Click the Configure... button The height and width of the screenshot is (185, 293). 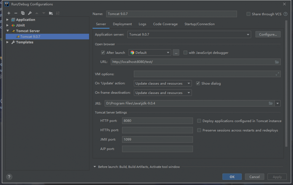pyautogui.click(x=268, y=35)
